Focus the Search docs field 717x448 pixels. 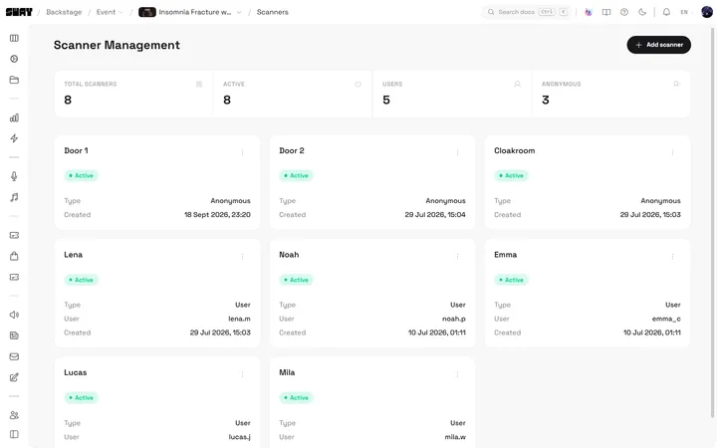[x=527, y=12]
